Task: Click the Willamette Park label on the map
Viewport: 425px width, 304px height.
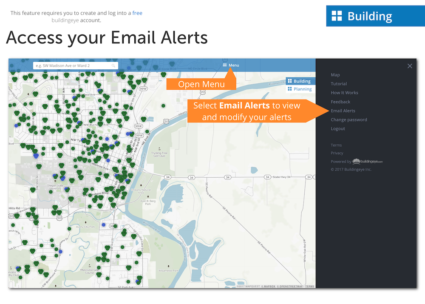Action: click(168, 271)
